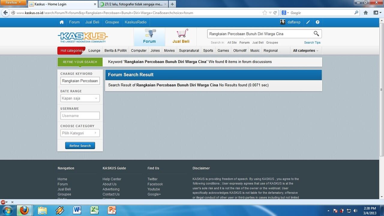This screenshot has height=216, width=384.
Task: Click the magnifier search icon in Kaskus search box
Action: point(316,34)
